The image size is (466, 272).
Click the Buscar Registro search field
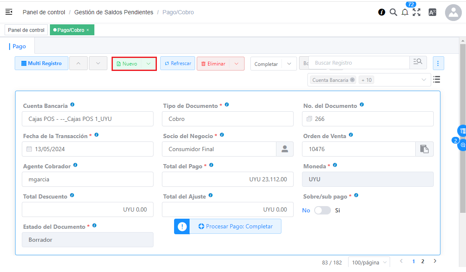359,63
